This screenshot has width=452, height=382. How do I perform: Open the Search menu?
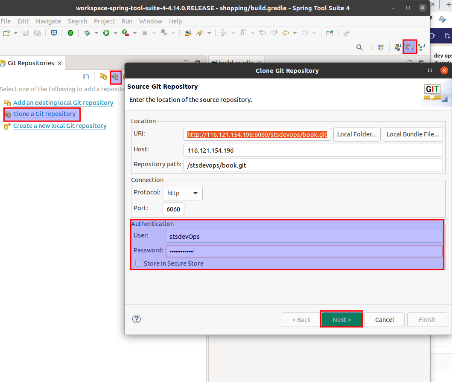click(x=77, y=21)
